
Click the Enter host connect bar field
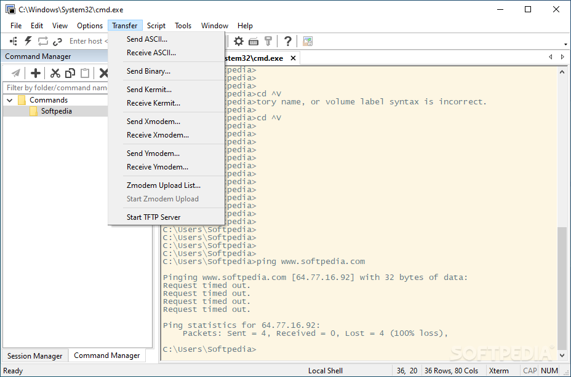tap(88, 41)
